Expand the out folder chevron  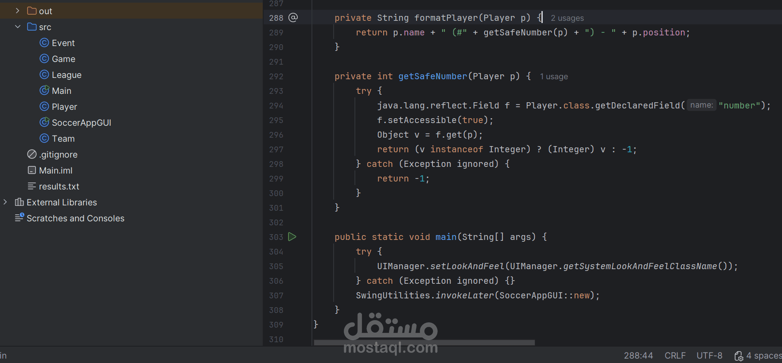(x=18, y=11)
